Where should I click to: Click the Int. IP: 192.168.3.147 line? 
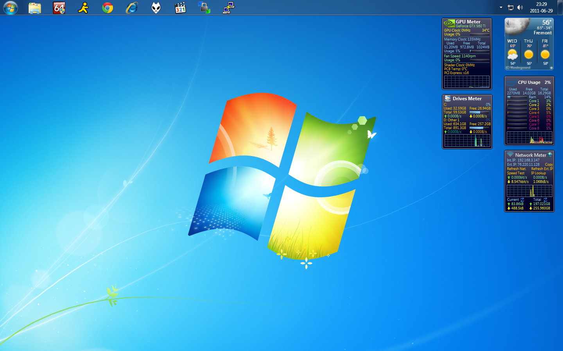click(x=523, y=160)
